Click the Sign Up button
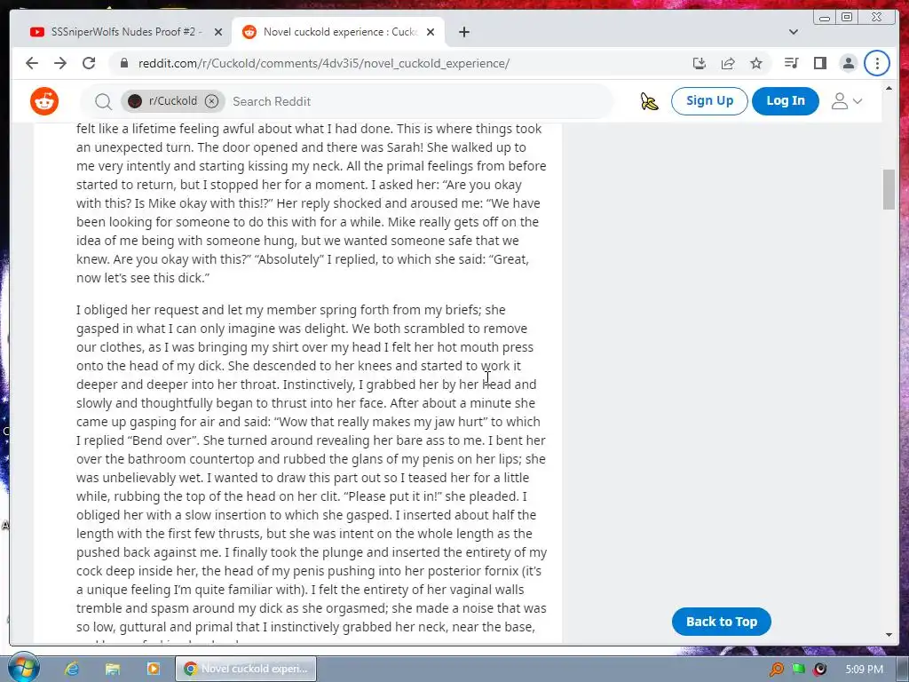 point(709,101)
